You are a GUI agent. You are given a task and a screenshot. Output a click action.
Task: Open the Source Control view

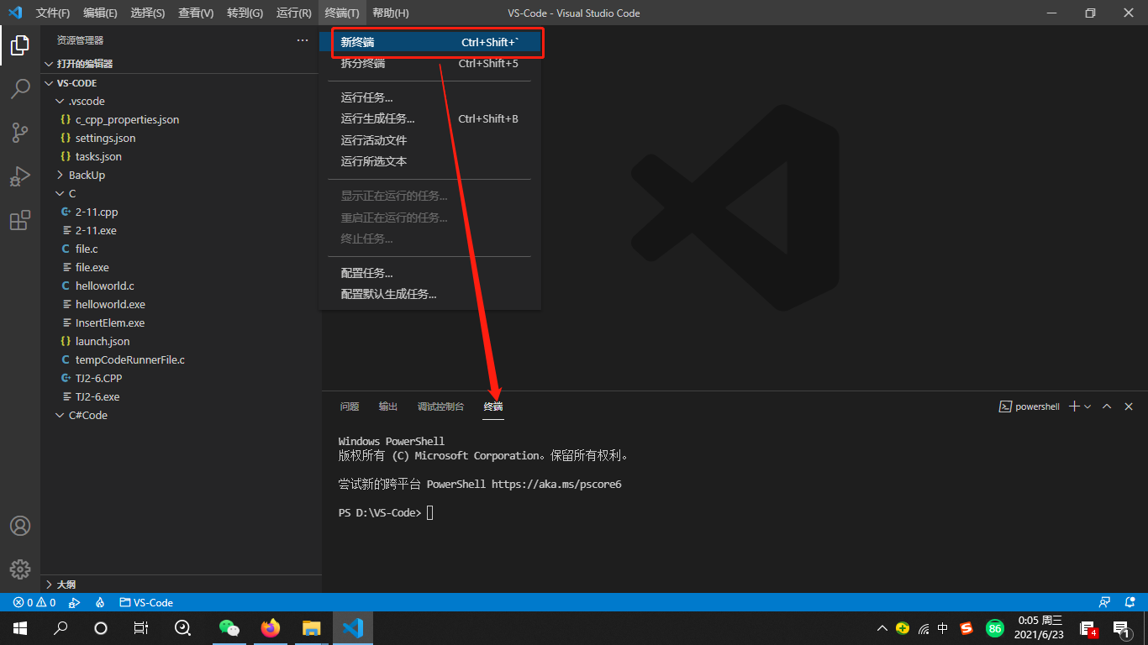click(x=20, y=133)
